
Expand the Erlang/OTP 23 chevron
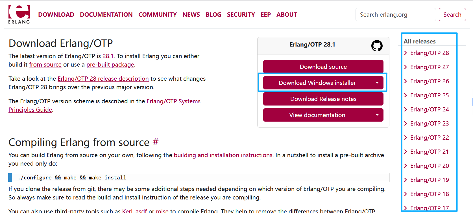[406, 124]
